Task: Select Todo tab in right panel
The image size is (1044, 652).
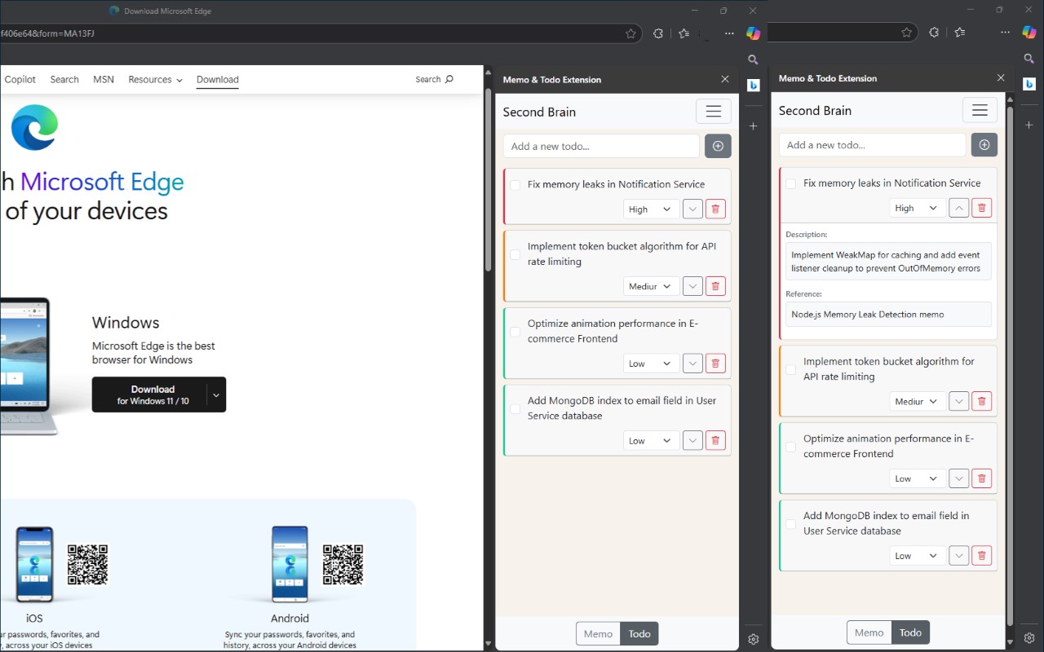Action: coord(910,632)
